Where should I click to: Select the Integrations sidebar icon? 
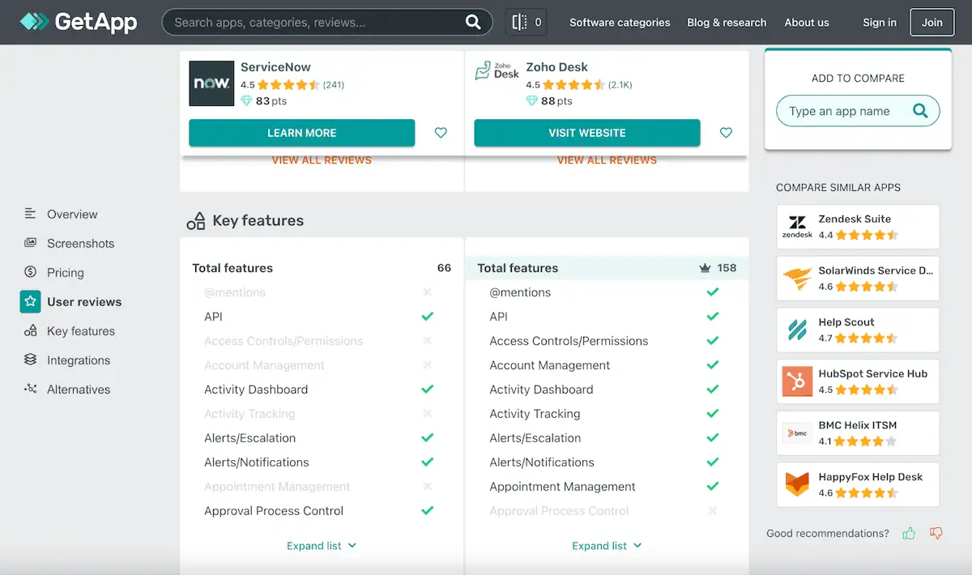pos(29,360)
